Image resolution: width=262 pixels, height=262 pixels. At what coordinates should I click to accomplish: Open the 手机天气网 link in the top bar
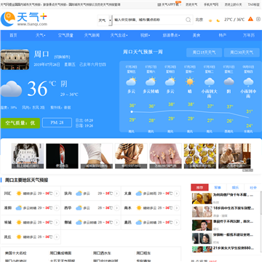click(x=211, y=4)
